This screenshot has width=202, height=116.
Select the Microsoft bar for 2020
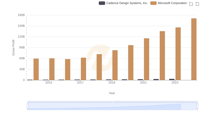(x=131, y=63)
